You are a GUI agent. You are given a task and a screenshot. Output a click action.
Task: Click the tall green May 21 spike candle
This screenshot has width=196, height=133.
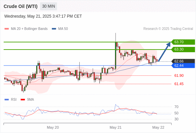tap(116, 56)
